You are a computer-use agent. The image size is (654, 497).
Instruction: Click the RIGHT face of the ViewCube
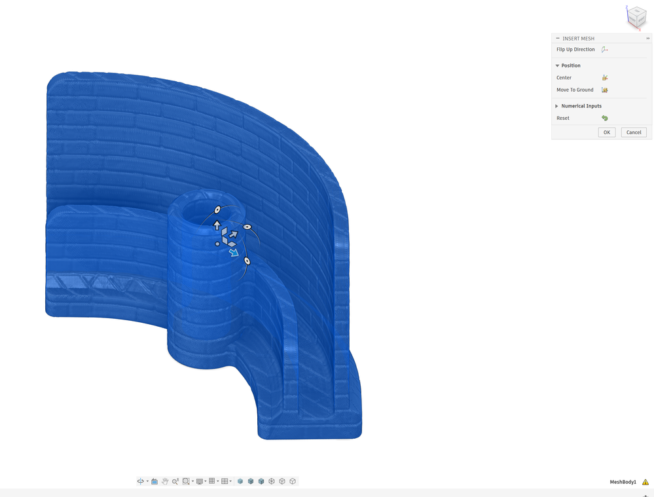pos(641,19)
